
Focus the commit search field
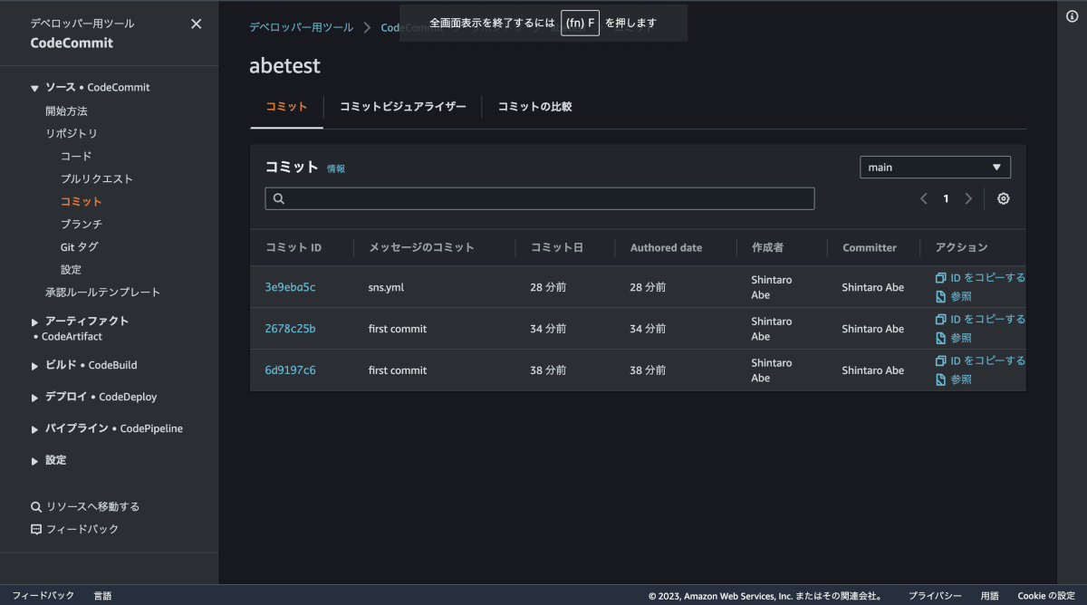click(x=540, y=198)
